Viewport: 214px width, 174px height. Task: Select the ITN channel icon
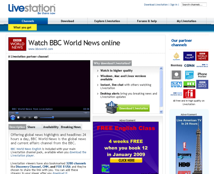[x=176, y=85]
